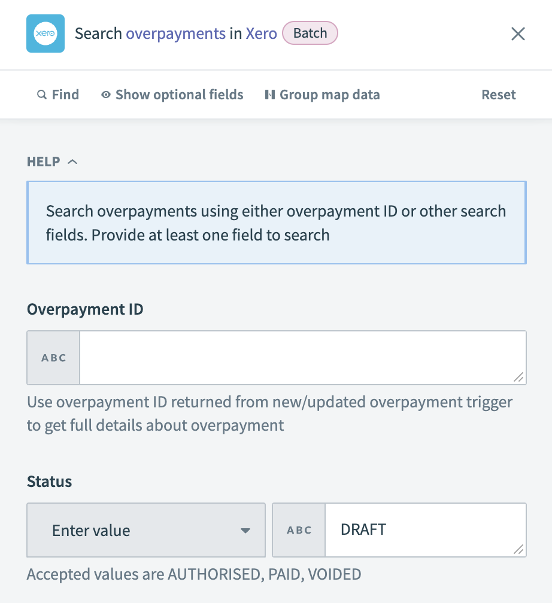Image resolution: width=552 pixels, height=603 pixels.
Task: Toggle Show optional fields
Action: 178,95
